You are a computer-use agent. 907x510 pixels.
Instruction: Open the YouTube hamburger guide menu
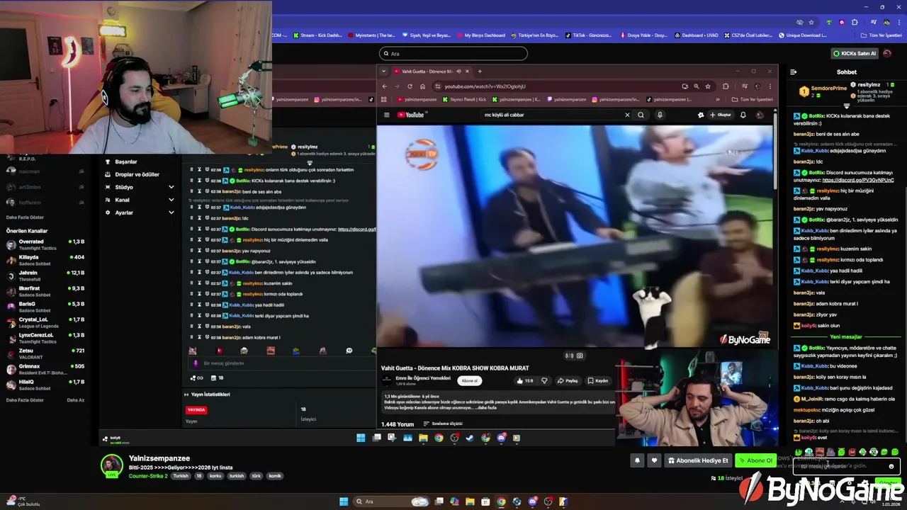click(386, 115)
